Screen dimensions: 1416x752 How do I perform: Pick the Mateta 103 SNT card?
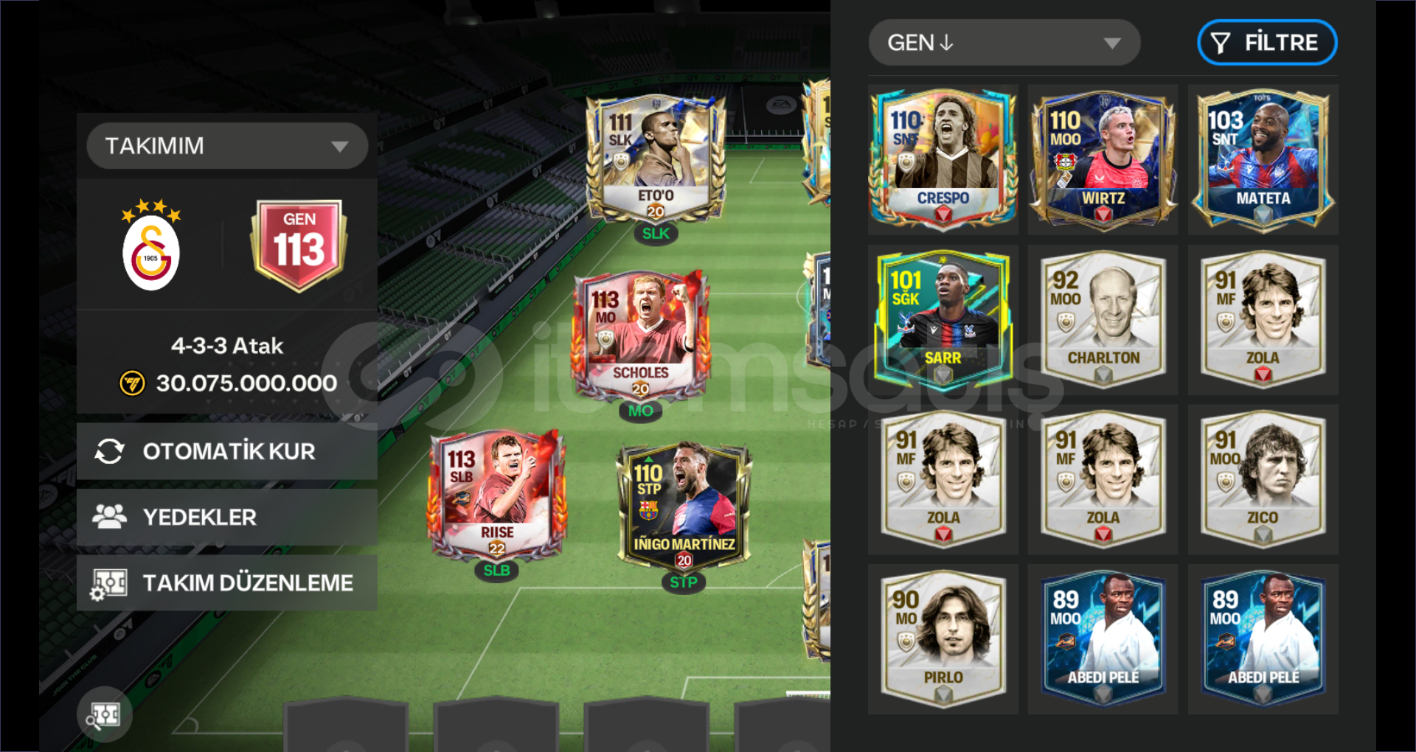pyautogui.click(x=1263, y=159)
